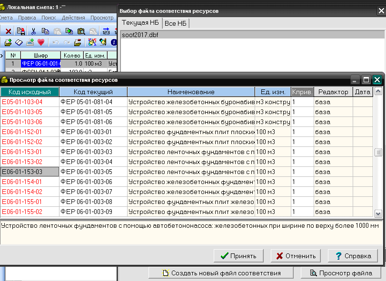This screenshot has height=281, width=386.
Task: Click the red heart favorites icon
Action: (41, 42)
